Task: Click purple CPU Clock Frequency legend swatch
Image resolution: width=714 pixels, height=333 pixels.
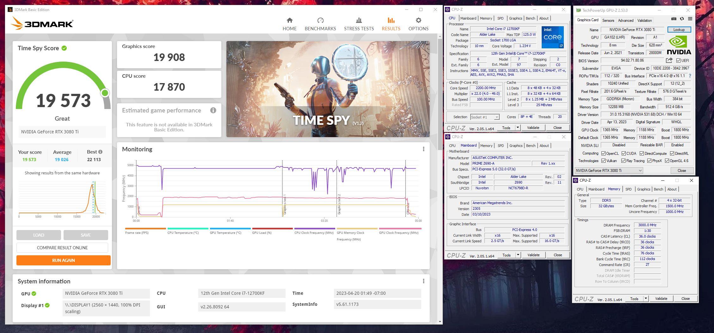Action: (314, 228)
